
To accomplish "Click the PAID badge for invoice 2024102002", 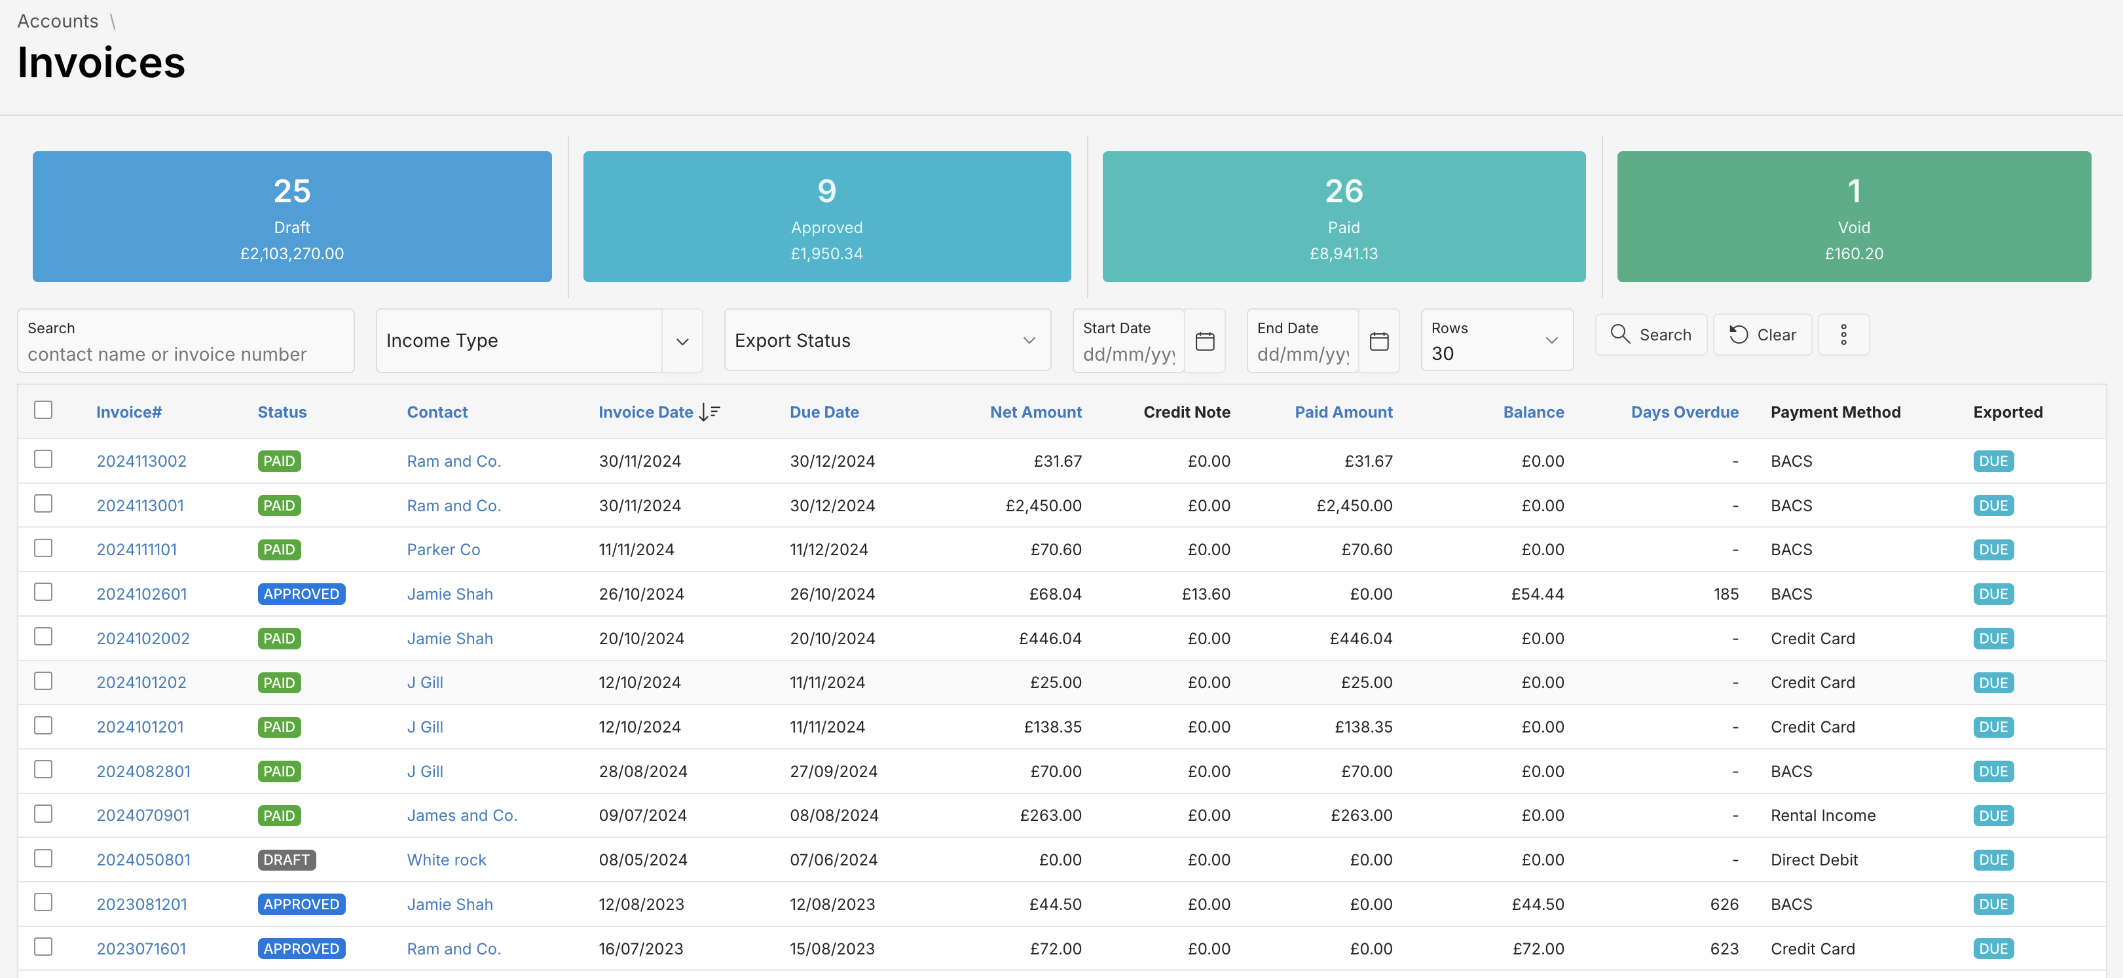I will (x=278, y=638).
